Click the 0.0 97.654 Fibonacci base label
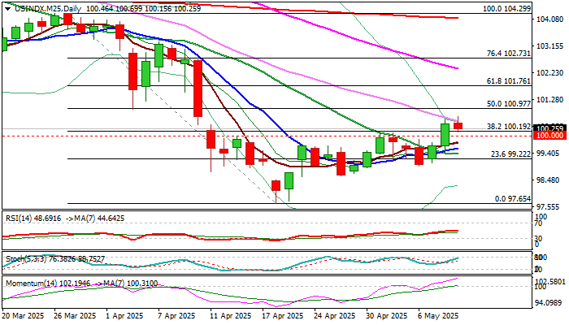Image resolution: width=569 pixels, height=325 pixels. pos(513,199)
